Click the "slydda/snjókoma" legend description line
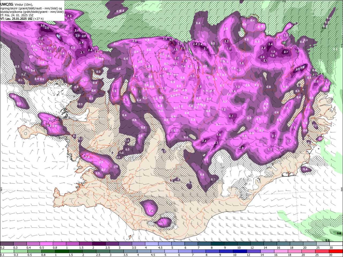The height and width of the screenshot is (257, 343). coord(32,12)
